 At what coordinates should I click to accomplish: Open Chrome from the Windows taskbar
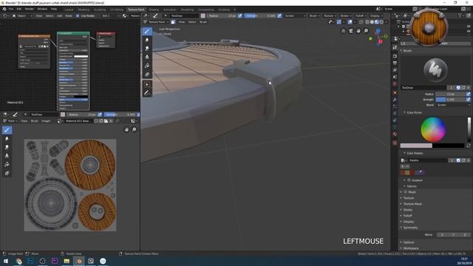18,261
